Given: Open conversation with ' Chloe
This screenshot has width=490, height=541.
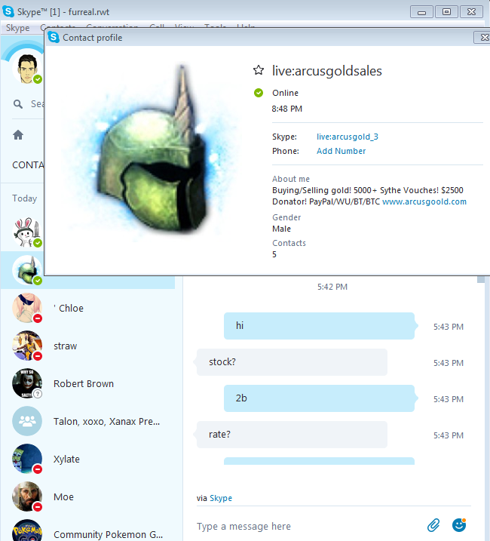Looking at the screenshot, I should coord(87,308).
